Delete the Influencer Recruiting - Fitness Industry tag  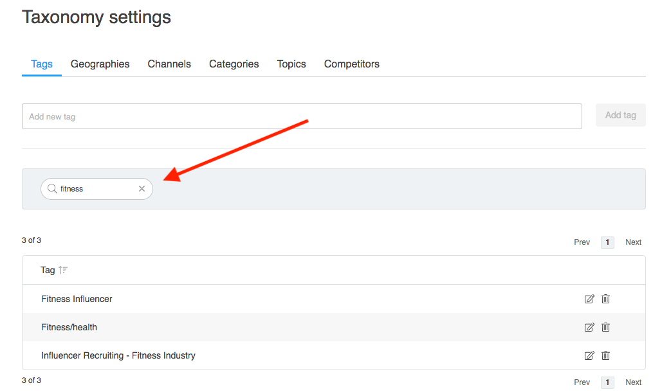[605, 355]
